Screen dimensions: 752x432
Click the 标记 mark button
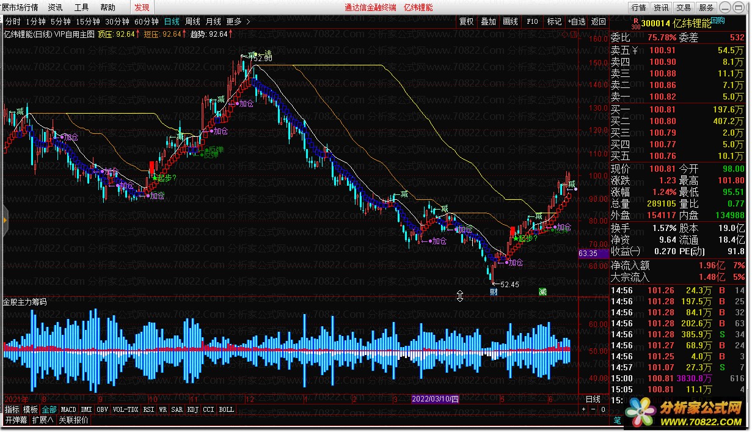click(554, 21)
